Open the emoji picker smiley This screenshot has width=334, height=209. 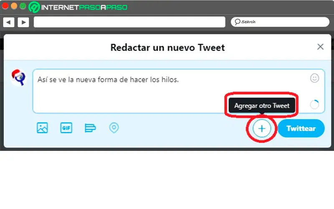314,78
